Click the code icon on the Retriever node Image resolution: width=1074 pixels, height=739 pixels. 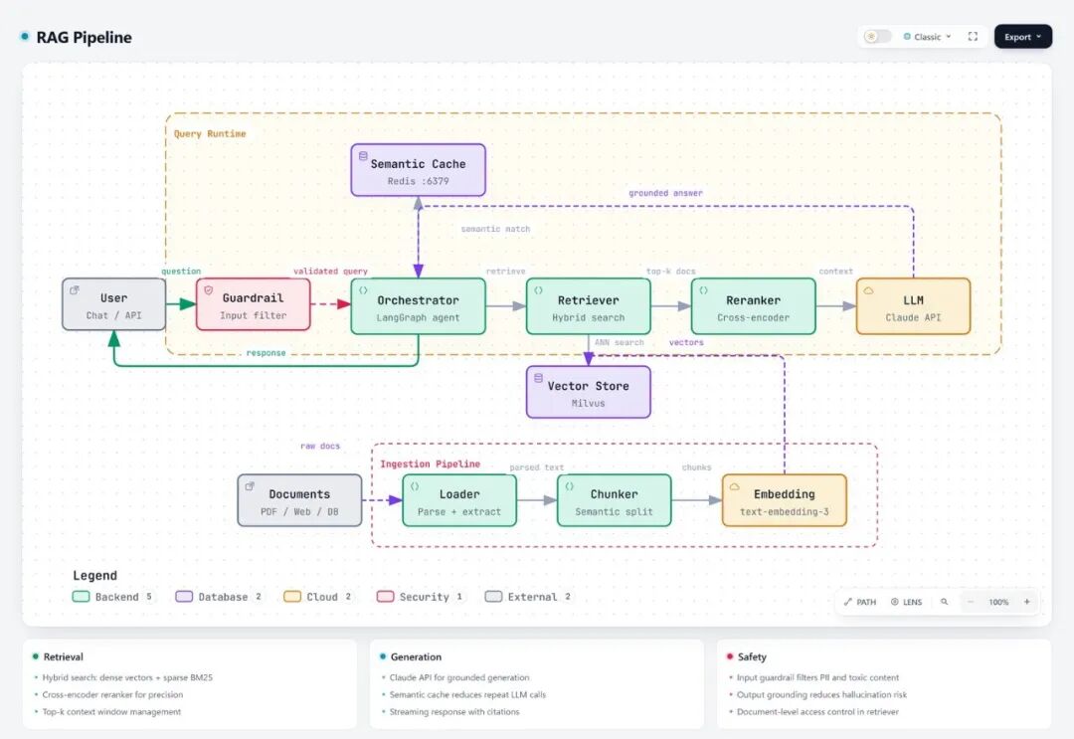(x=538, y=290)
